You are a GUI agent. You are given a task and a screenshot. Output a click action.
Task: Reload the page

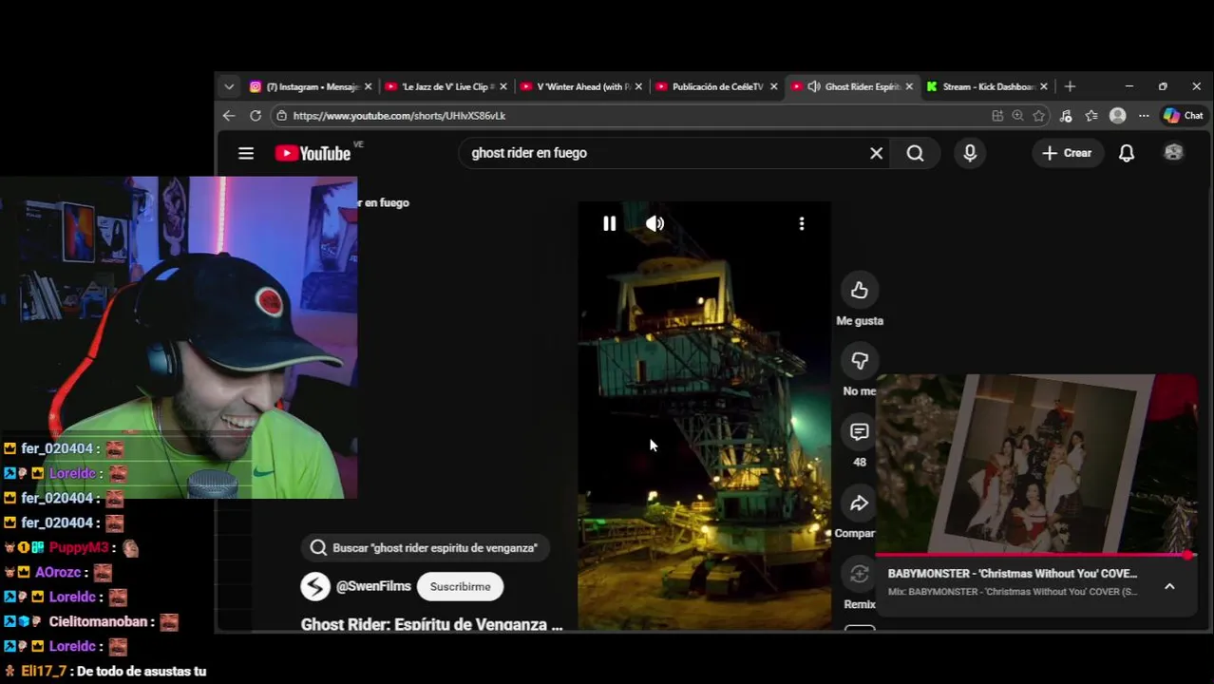click(256, 115)
